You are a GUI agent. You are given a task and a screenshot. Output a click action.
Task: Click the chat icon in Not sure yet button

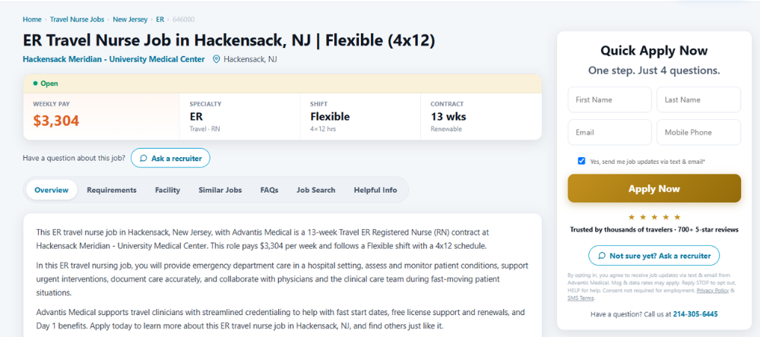(x=601, y=256)
